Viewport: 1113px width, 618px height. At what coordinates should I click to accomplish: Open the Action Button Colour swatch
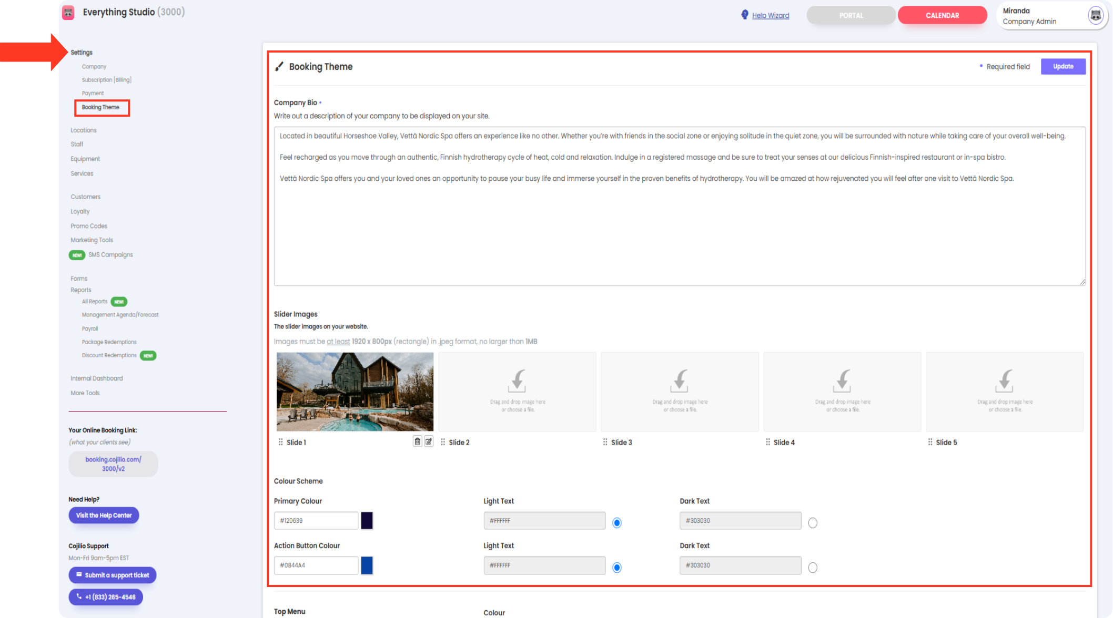tap(367, 565)
